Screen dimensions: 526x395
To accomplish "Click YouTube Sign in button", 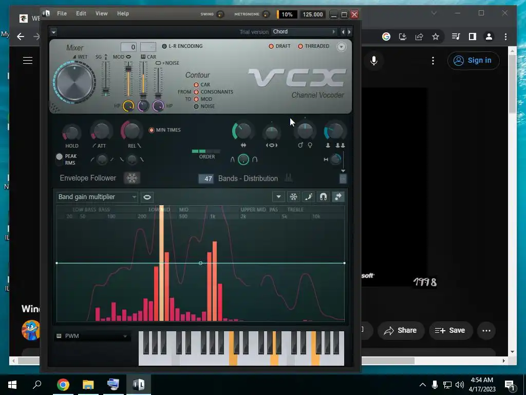I will [x=473, y=61].
